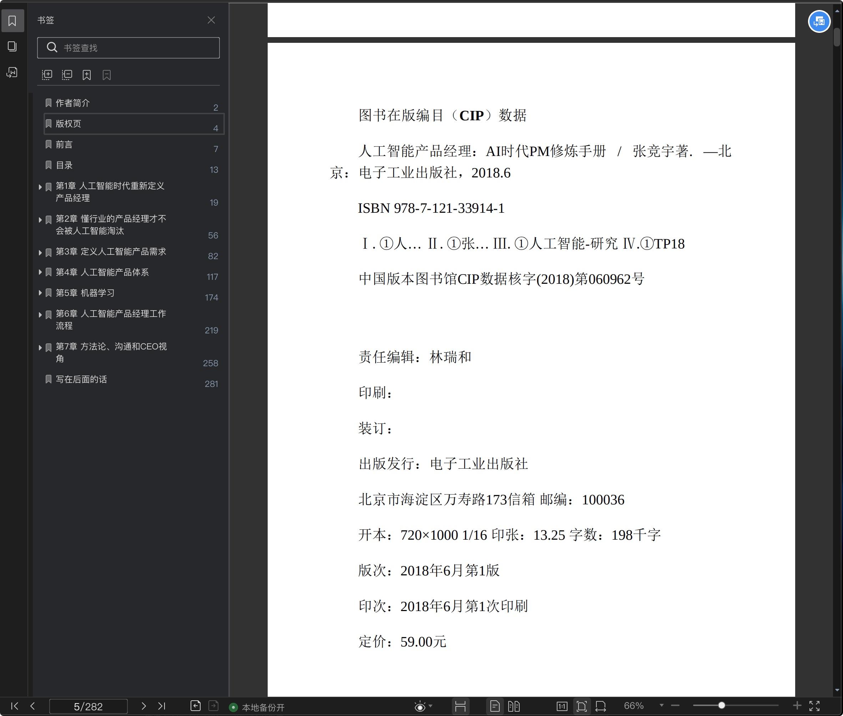843x716 pixels.
Task: Expand 第7章 方法论、沟通和CEO视角
Action: pyautogui.click(x=40, y=347)
